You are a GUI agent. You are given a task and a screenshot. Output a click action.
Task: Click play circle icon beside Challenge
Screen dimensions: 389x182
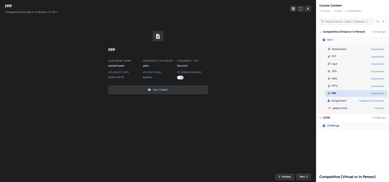pyautogui.click(x=324, y=126)
